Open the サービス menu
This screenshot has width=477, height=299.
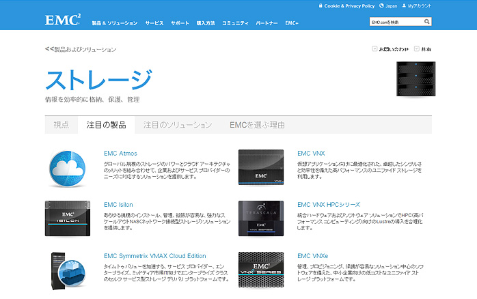(154, 23)
